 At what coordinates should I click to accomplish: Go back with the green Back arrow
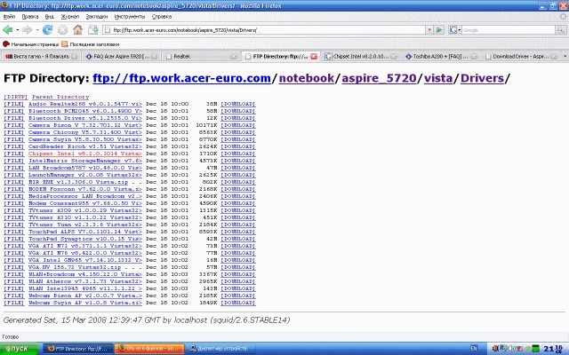7,30
